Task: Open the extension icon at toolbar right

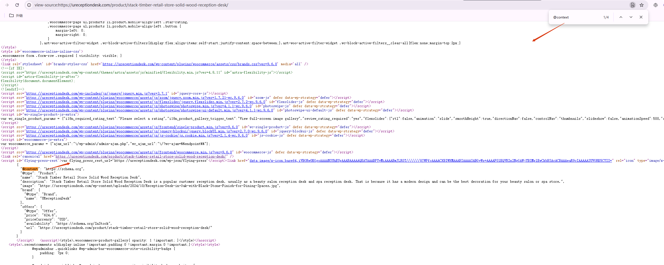Action: [656, 5]
